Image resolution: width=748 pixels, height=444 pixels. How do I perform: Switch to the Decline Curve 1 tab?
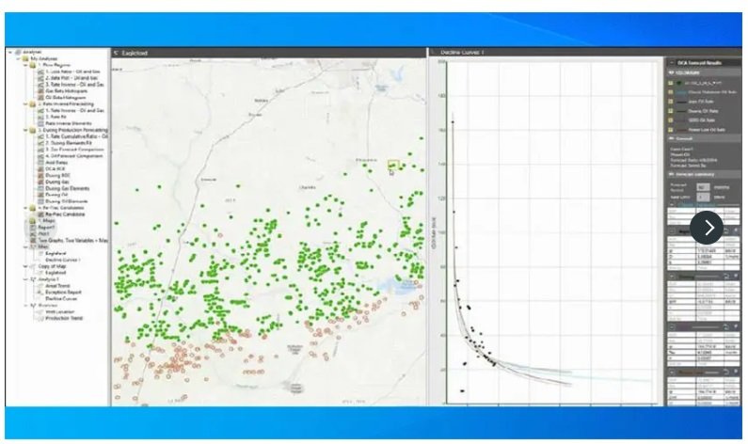click(x=456, y=54)
